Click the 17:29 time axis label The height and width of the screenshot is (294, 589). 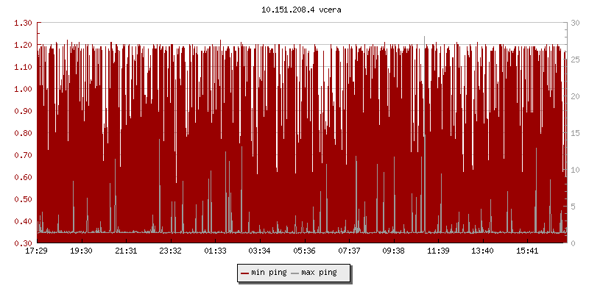37,251
